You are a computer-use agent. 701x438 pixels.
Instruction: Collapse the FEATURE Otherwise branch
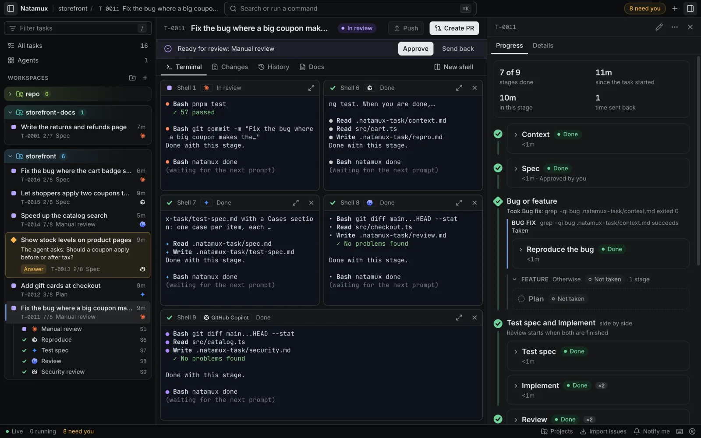tap(514, 279)
